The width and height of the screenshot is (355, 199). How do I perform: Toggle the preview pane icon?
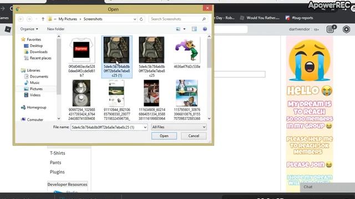click(x=194, y=29)
